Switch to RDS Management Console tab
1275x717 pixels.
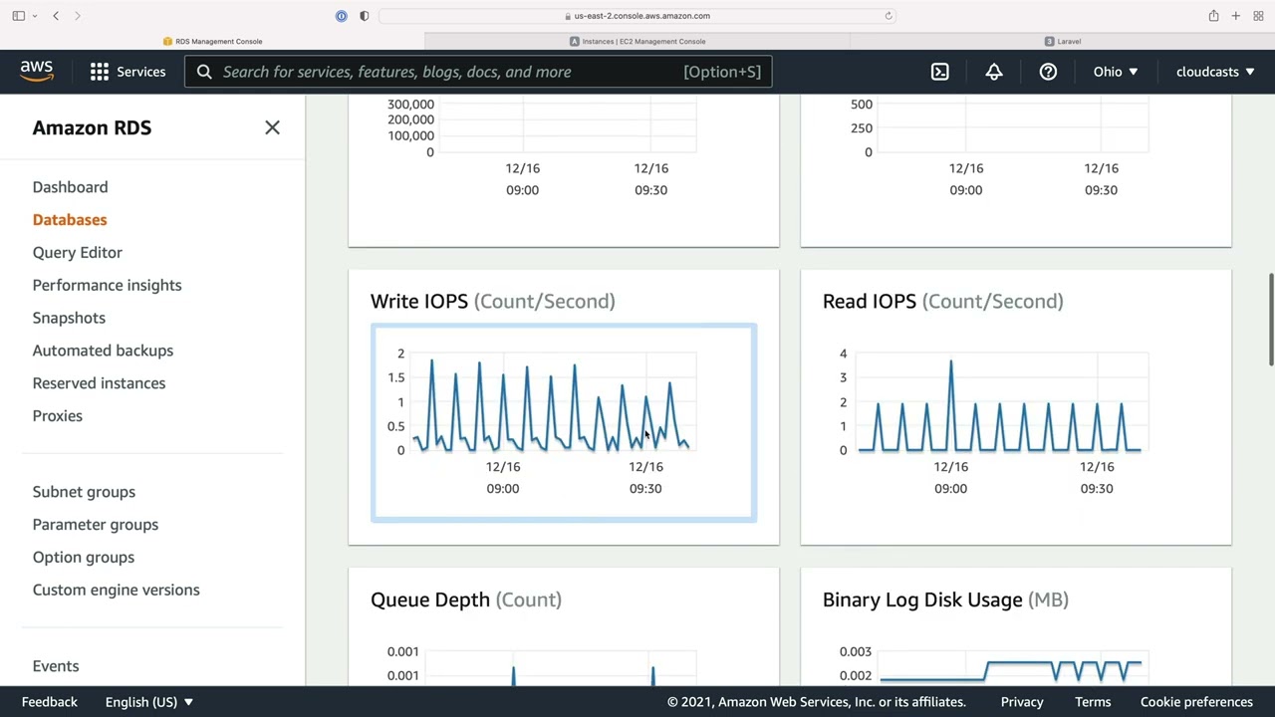tap(212, 41)
